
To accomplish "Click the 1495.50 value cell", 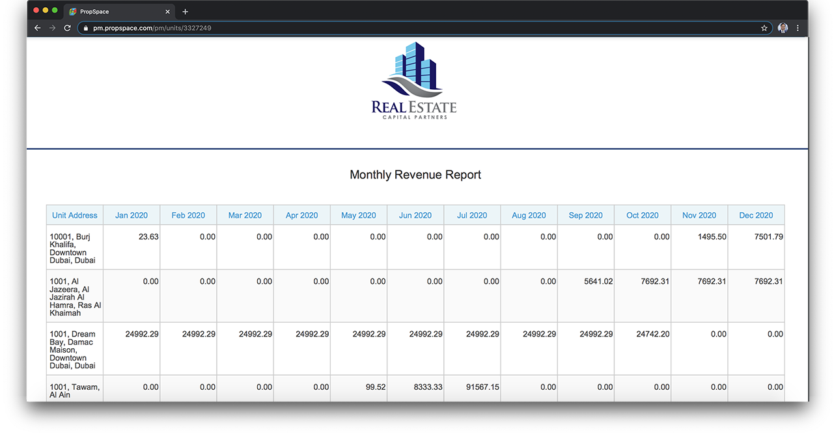I will point(699,248).
